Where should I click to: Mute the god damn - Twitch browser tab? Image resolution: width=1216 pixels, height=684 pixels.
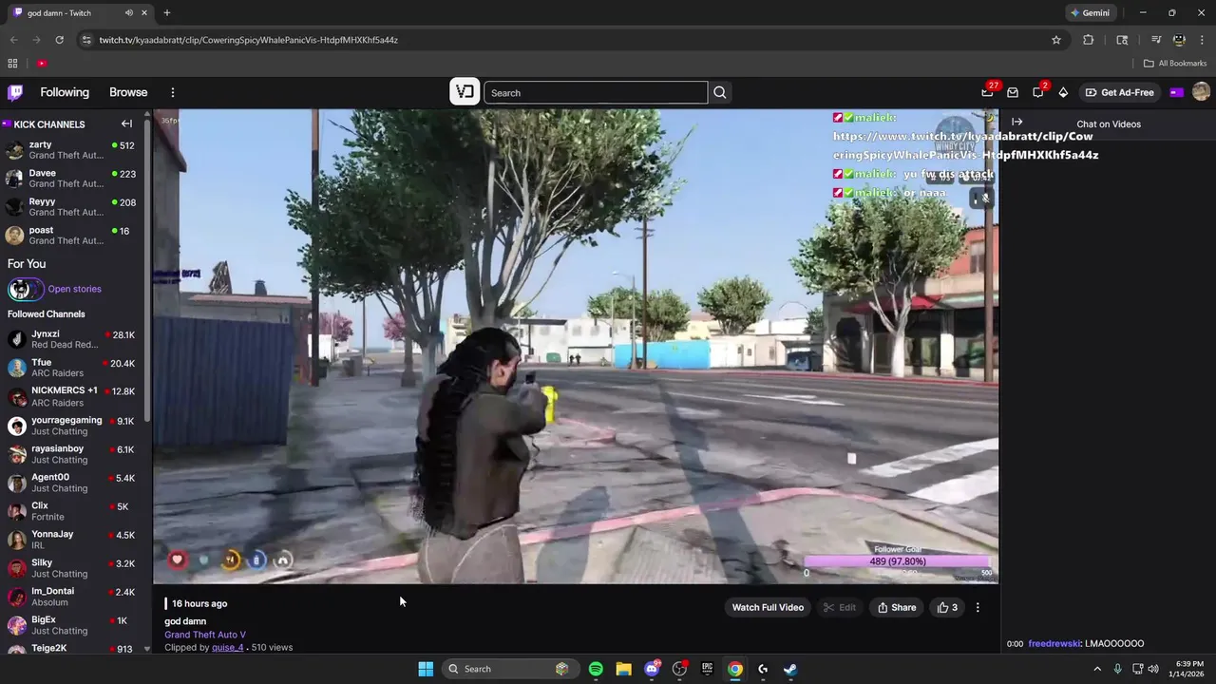coord(128,12)
